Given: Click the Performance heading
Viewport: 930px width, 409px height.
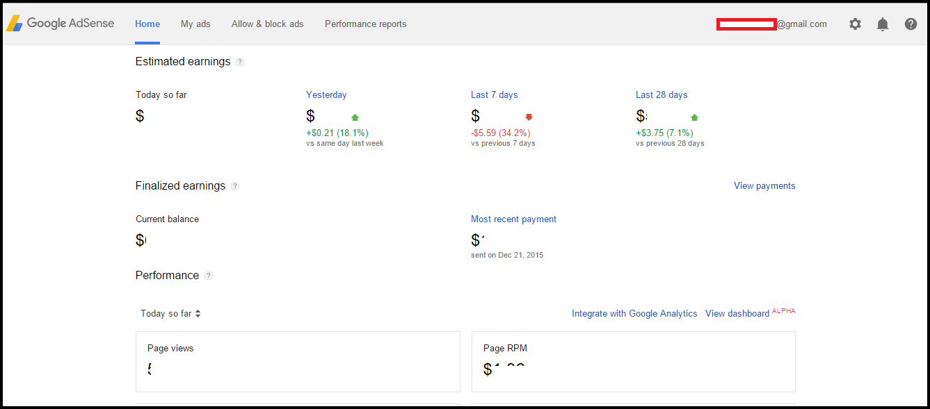Looking at the screenshot, I should tap(167, 275).
